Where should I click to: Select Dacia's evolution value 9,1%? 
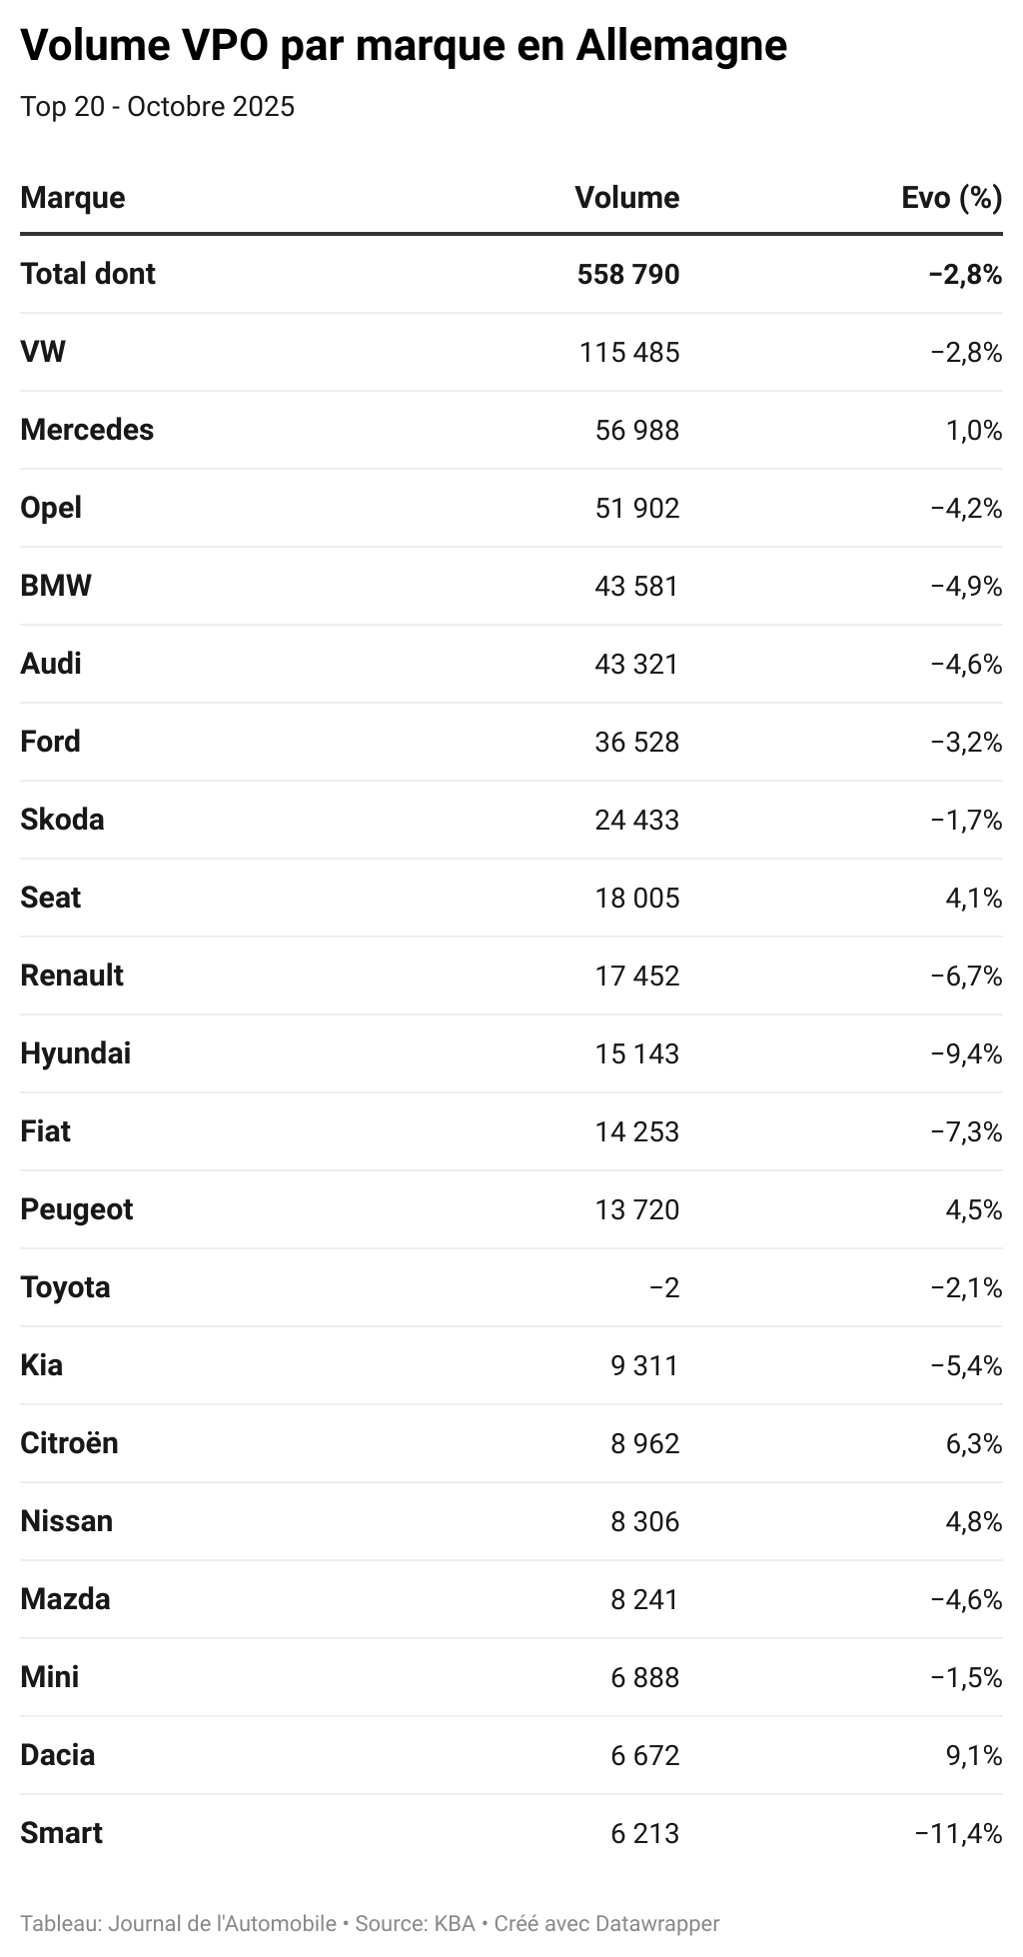point(973,1755)
